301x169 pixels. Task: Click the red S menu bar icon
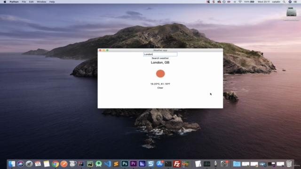[214, 2]
